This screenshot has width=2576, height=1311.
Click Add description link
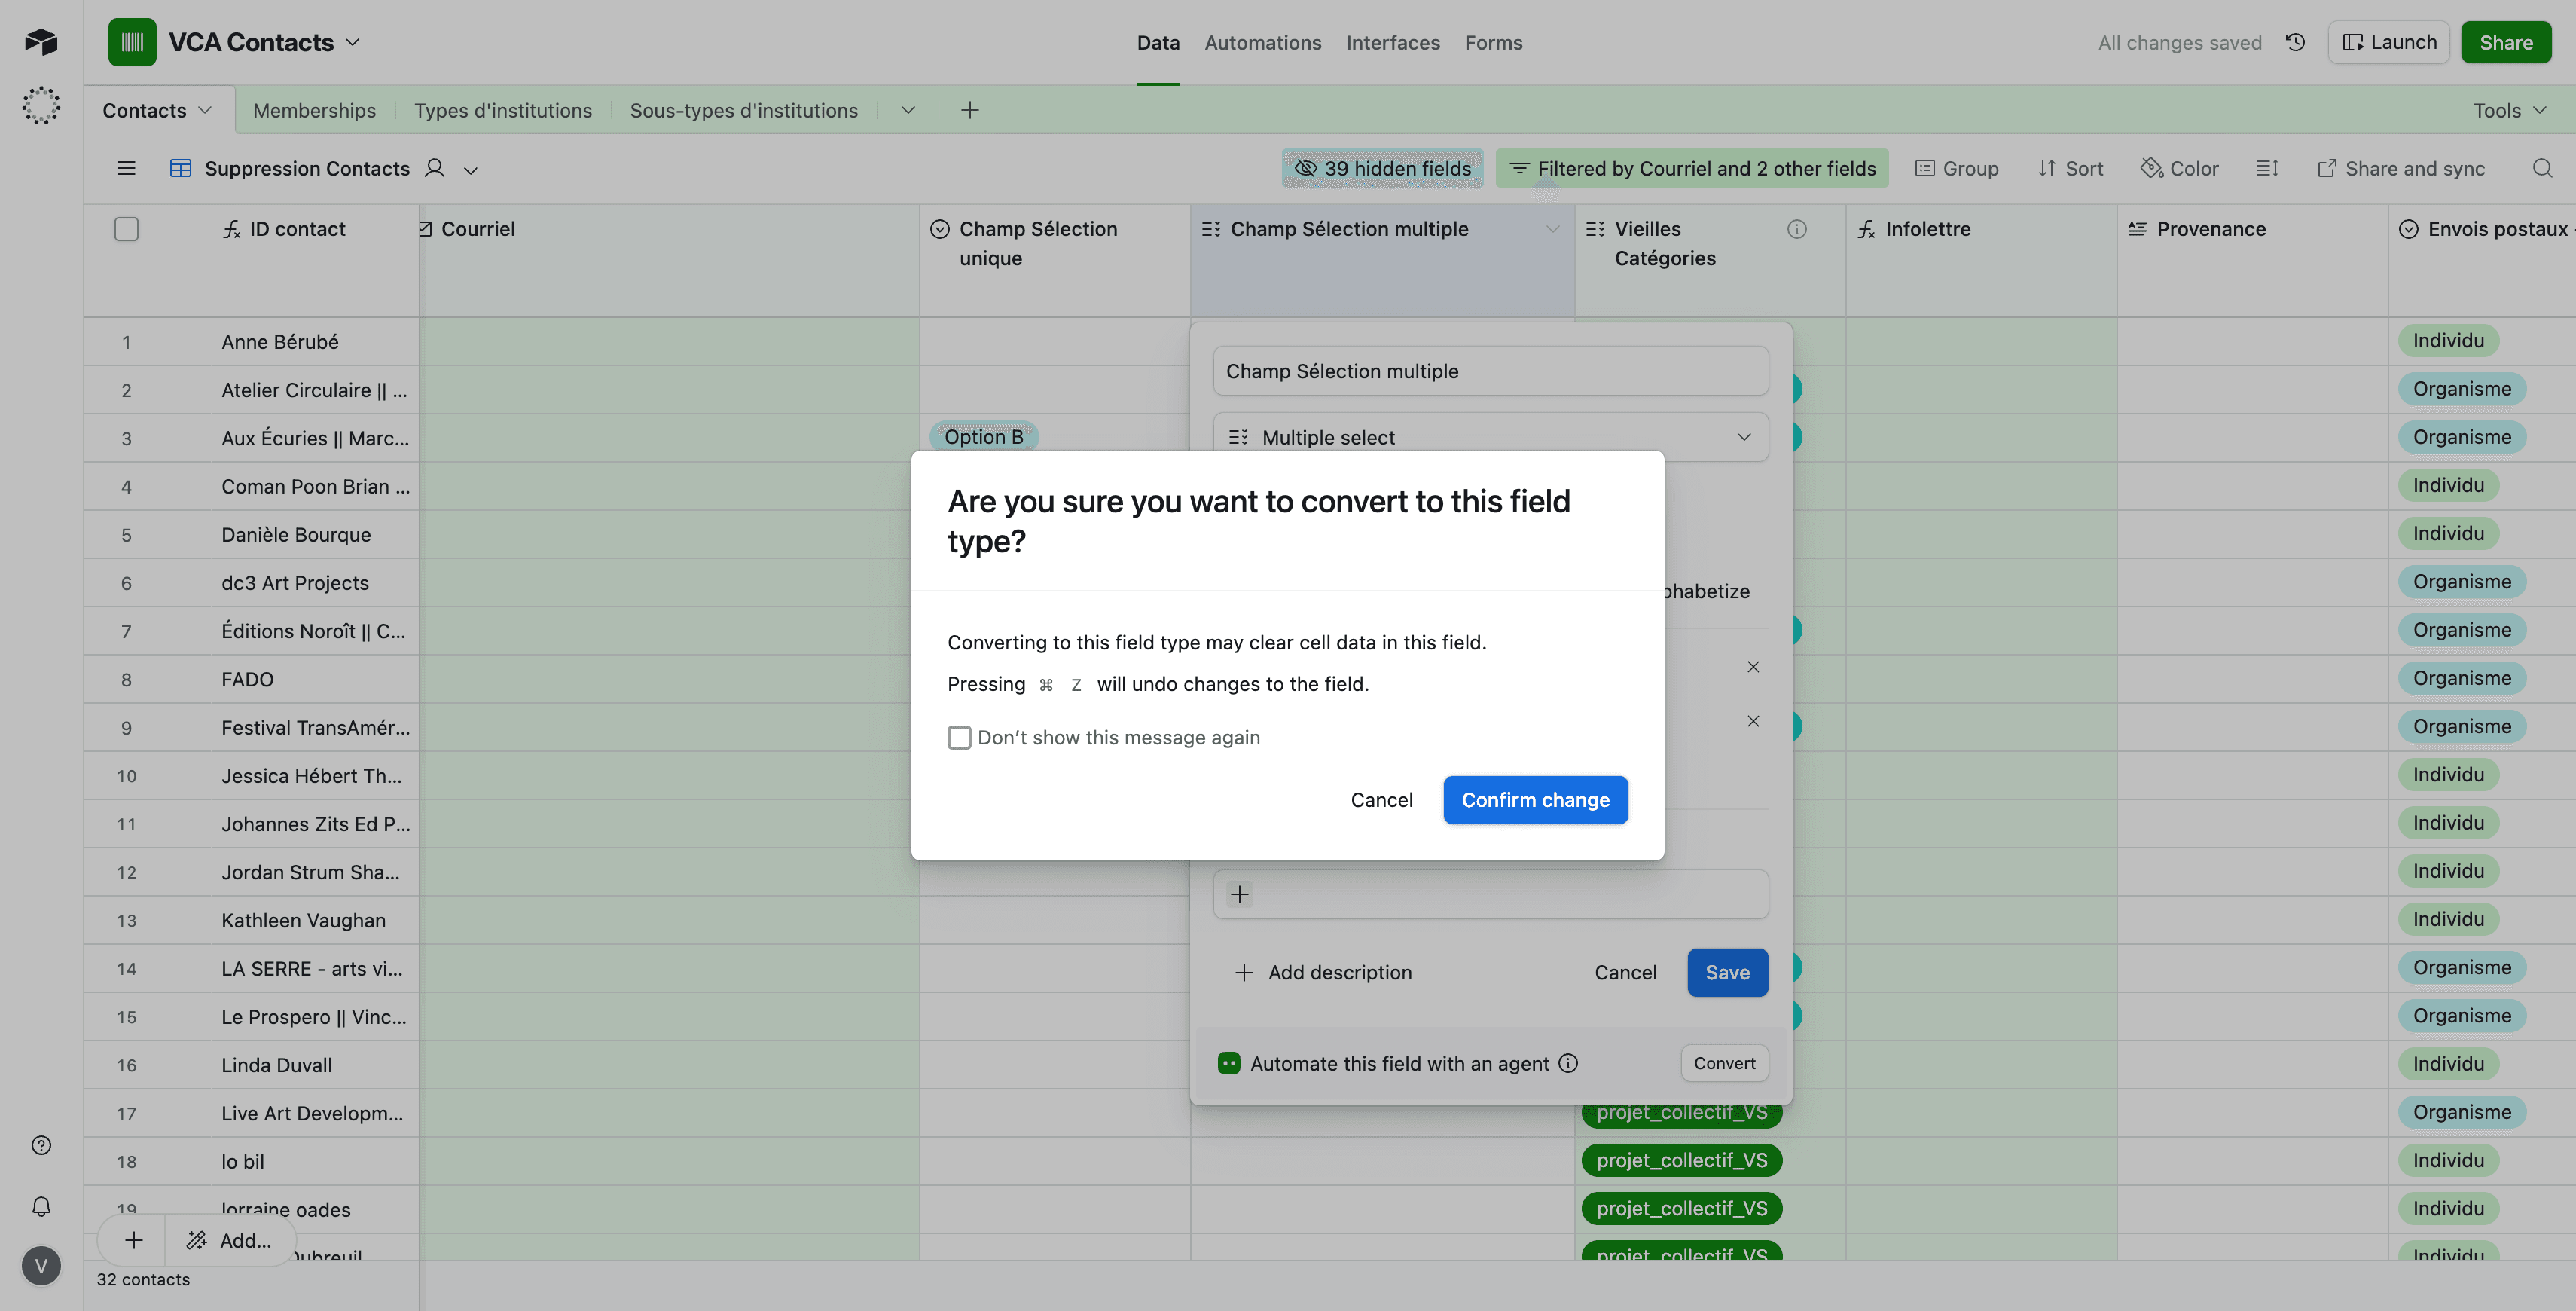[1323, 972]
